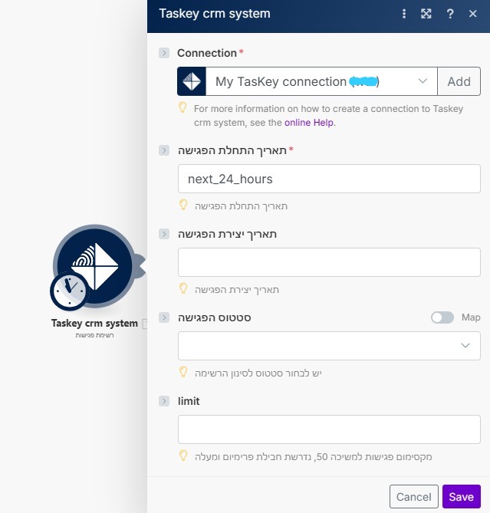
Task: Open the help question mark icon
Action: 450,14
